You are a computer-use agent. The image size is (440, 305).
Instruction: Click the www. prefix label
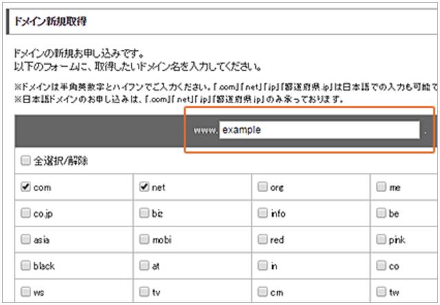click(206, 130)
